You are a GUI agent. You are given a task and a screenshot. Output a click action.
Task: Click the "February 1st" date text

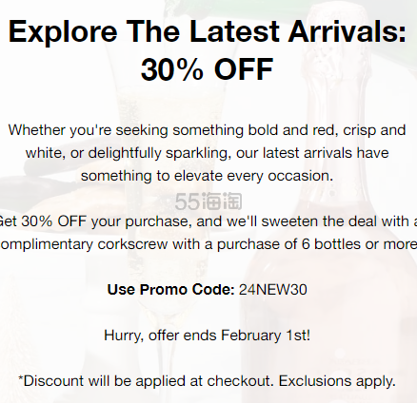click(x=264, y=336)
